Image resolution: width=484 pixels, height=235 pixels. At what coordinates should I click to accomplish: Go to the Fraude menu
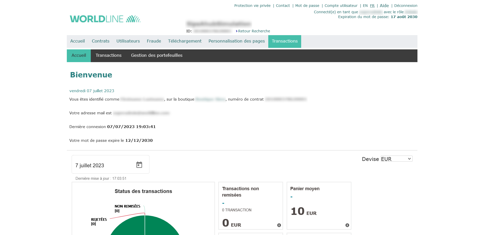click(x=154, y=41)
